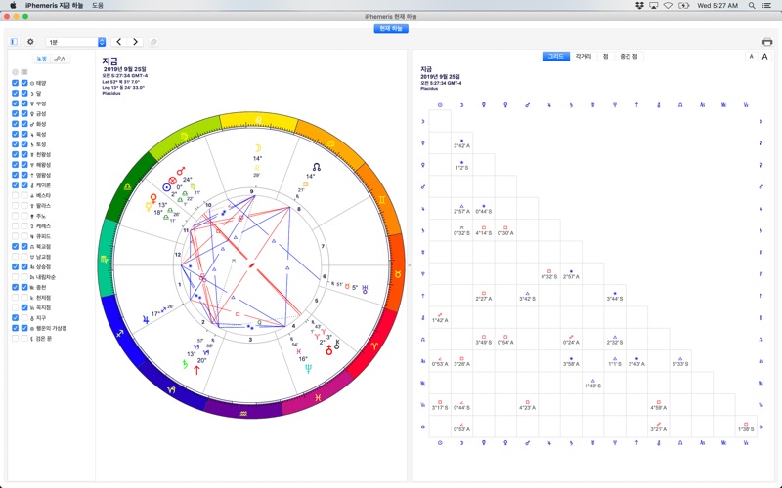Click the Dropbox icon in menu bar
The height and width of the screenshot is (488, 782).
coord(639,6)
